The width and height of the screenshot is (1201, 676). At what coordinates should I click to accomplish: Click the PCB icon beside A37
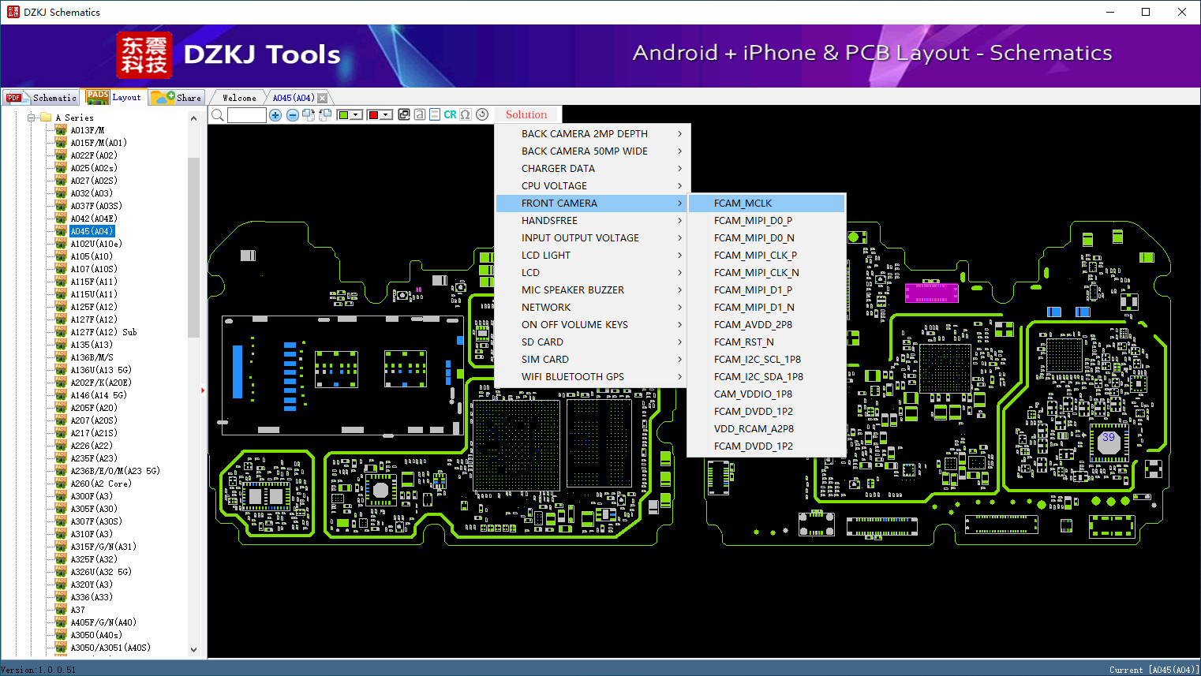tap(61, 610)
